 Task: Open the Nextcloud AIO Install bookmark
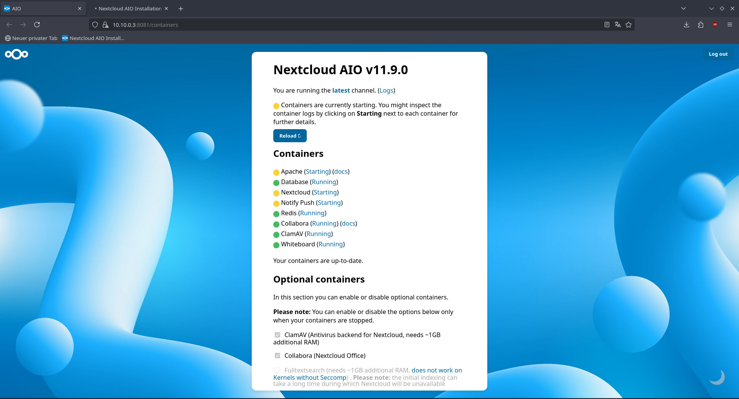93,38
